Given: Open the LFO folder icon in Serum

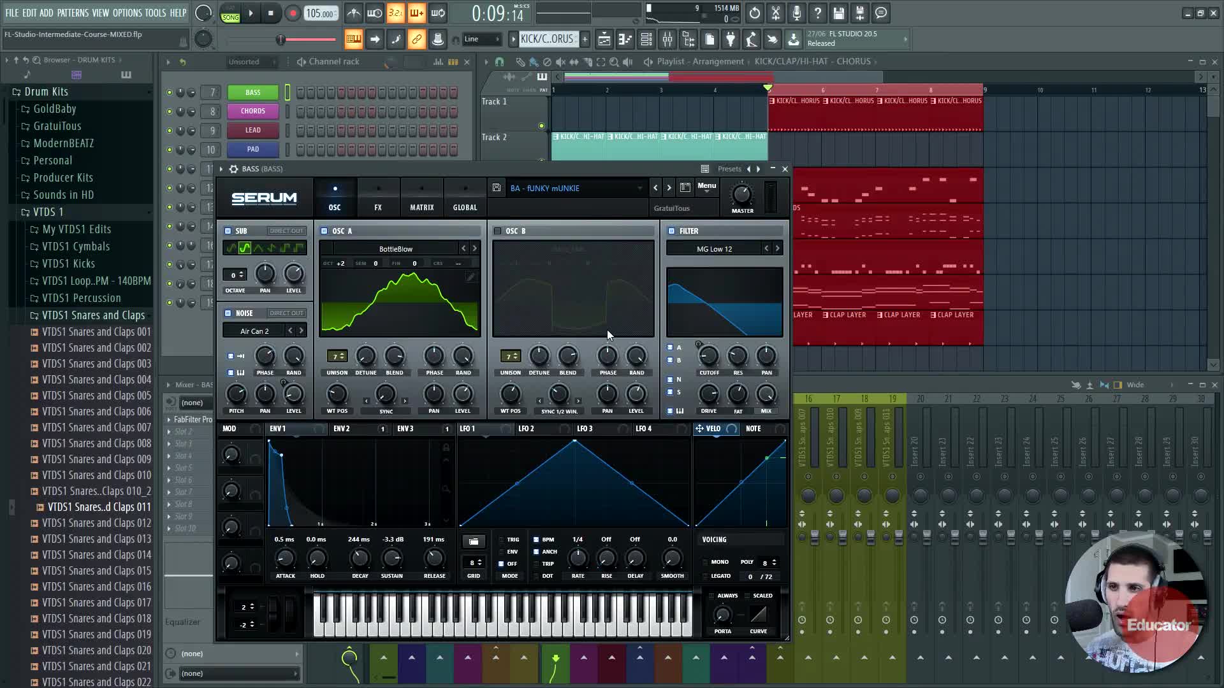Looking at the screenshot, I should (x=474, y=541).
